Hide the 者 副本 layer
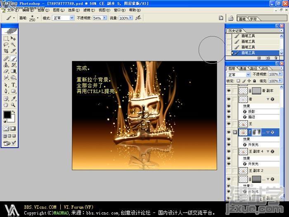This screenshot has height=217, width=289. tap(229, 91)
